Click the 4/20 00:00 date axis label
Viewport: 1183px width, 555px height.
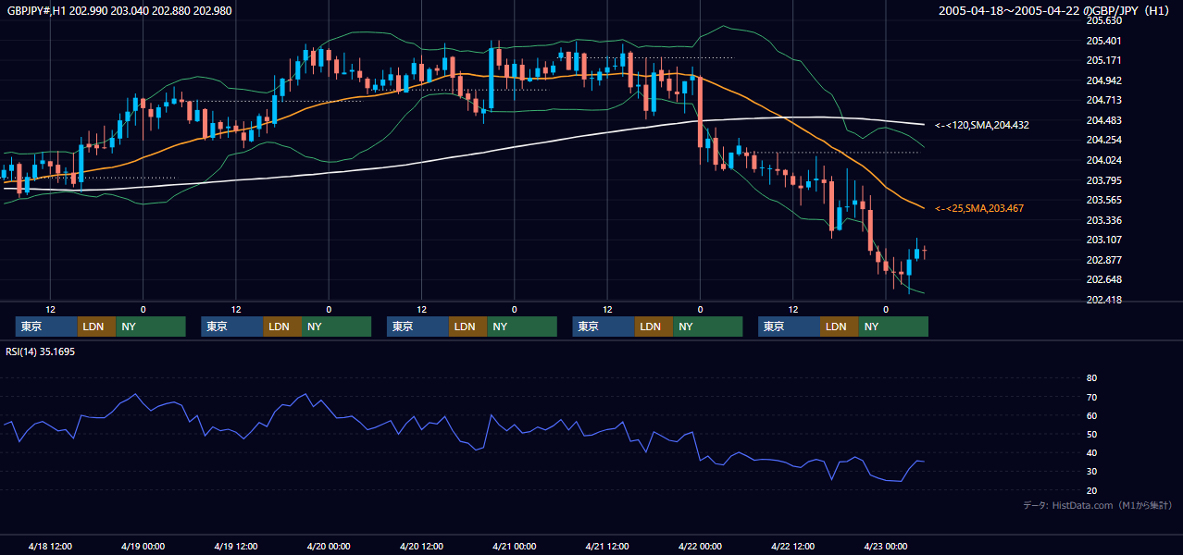(329, 546)
